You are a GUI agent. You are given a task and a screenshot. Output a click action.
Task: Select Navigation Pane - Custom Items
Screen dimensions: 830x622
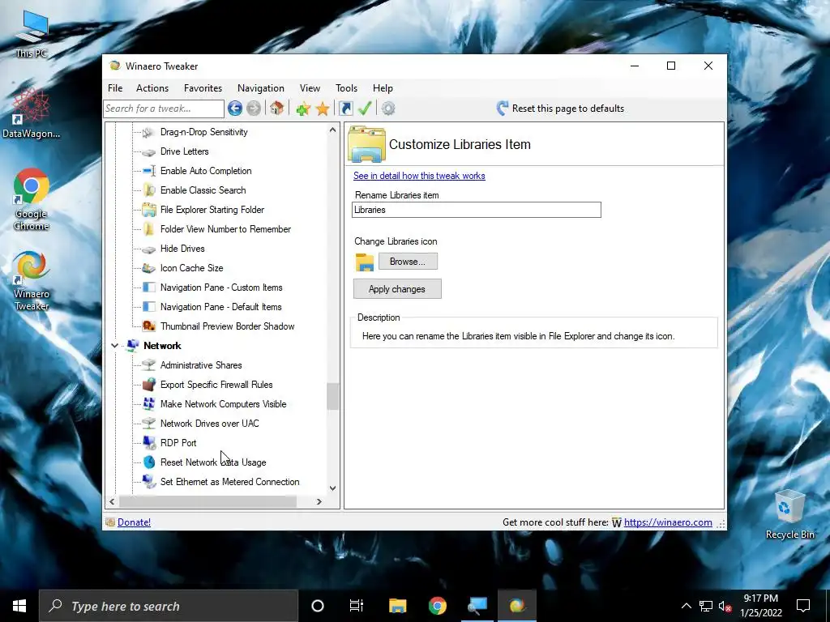221,288
